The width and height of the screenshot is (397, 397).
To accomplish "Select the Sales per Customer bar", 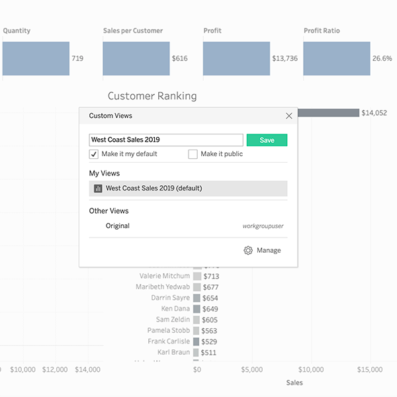I will [136, 58].
